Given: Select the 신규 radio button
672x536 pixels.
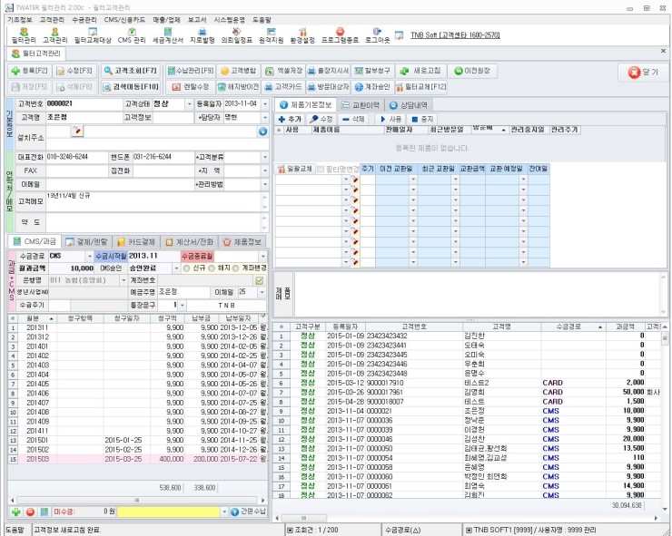Looking at the screenshot, I should pos(186,268).
